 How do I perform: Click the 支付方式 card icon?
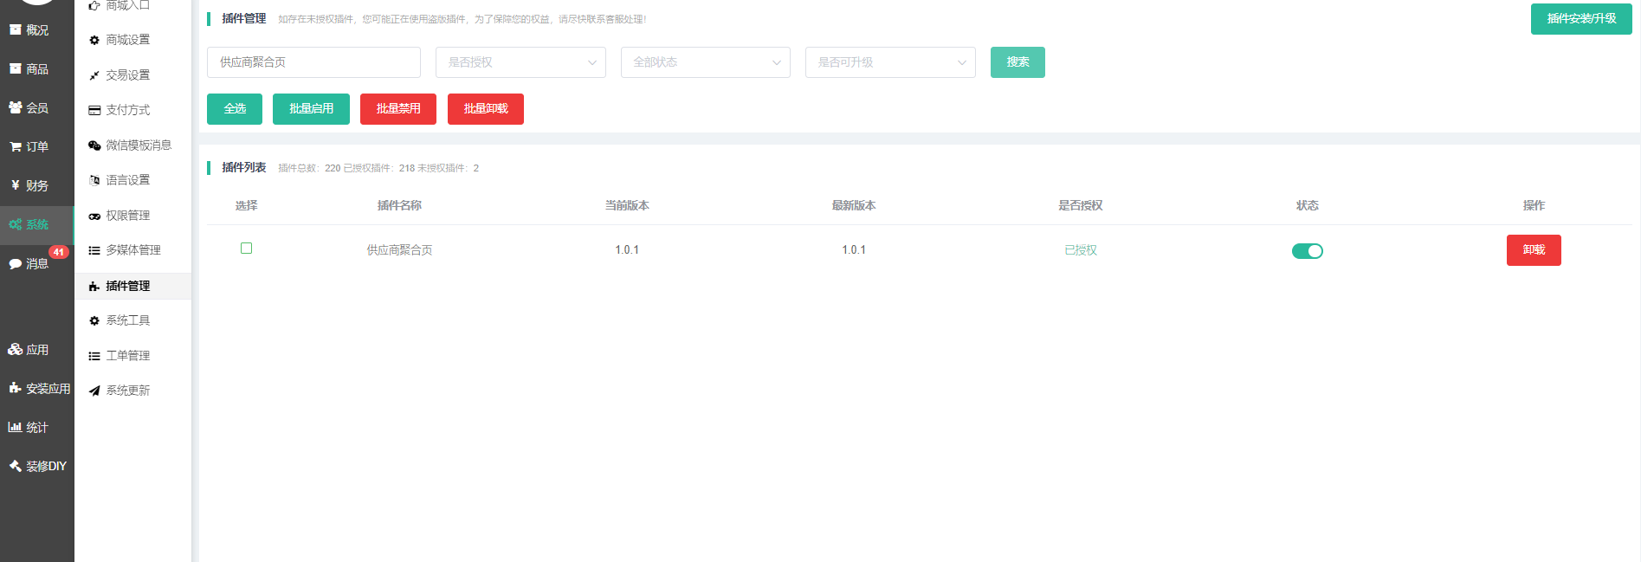click(x=94, y=110)
